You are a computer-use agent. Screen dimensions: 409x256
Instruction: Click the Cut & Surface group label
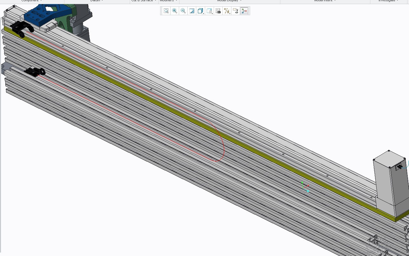click(142, 1)
